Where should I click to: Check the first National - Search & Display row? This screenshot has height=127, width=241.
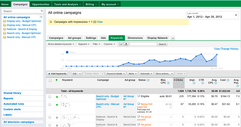pos(50,117)
